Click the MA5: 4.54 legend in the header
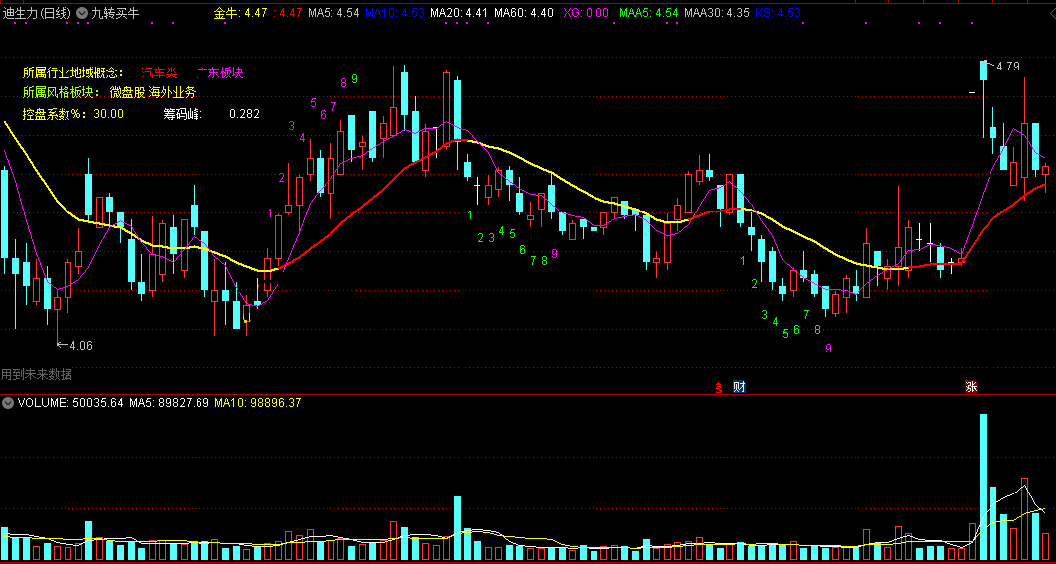Viewport: 1056px width, 564px height. (333, 13)
